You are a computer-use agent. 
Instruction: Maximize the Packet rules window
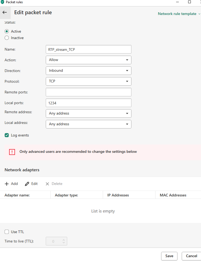coord(189,2)
